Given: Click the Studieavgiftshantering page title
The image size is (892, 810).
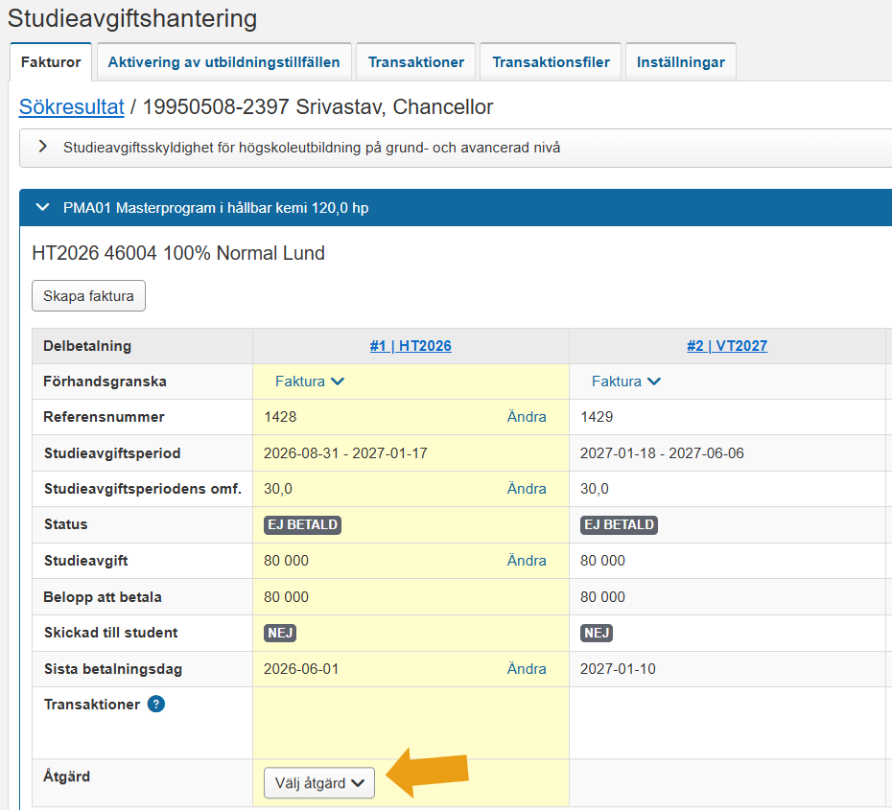Looking at the screenshot, I should click(x=132, y=18).
